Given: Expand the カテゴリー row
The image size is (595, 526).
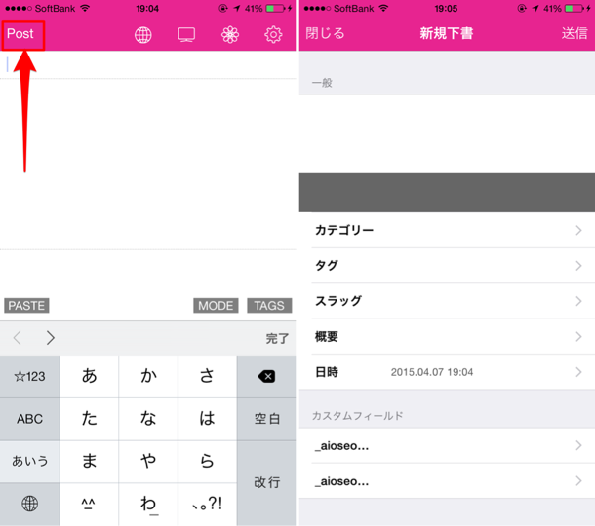Looking at the screenshot, I should pos(447,230).
